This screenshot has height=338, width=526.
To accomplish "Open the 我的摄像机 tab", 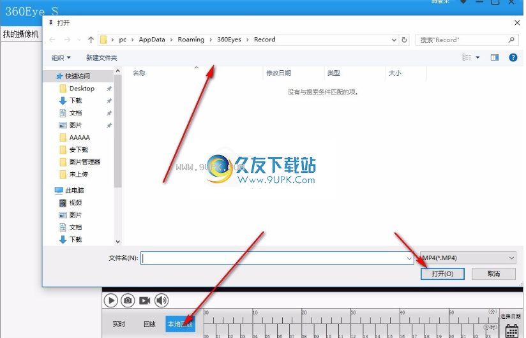I will (21, 34).
